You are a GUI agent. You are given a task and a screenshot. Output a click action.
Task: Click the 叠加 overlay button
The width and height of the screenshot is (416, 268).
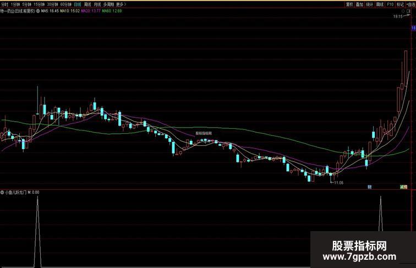click(x=359, y=4)
